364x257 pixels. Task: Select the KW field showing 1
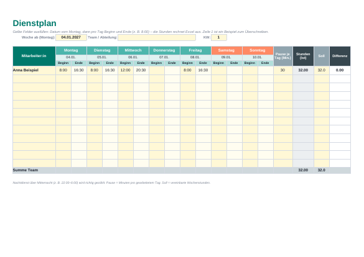click(218, 37)
